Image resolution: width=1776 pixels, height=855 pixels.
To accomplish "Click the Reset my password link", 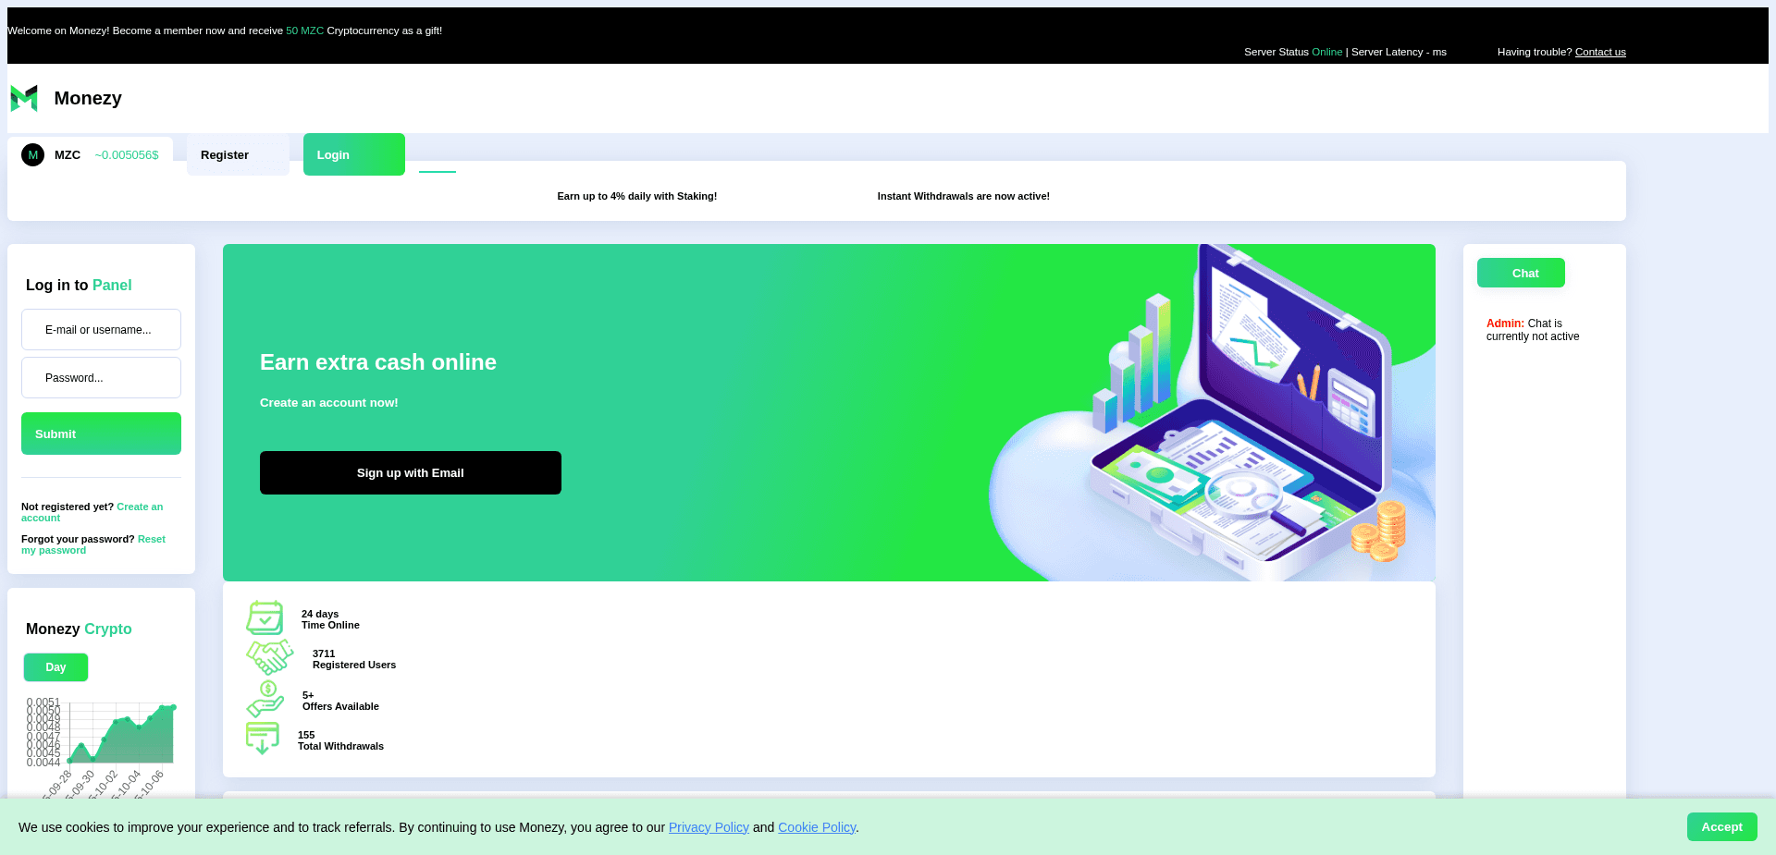I will point(152,539).
